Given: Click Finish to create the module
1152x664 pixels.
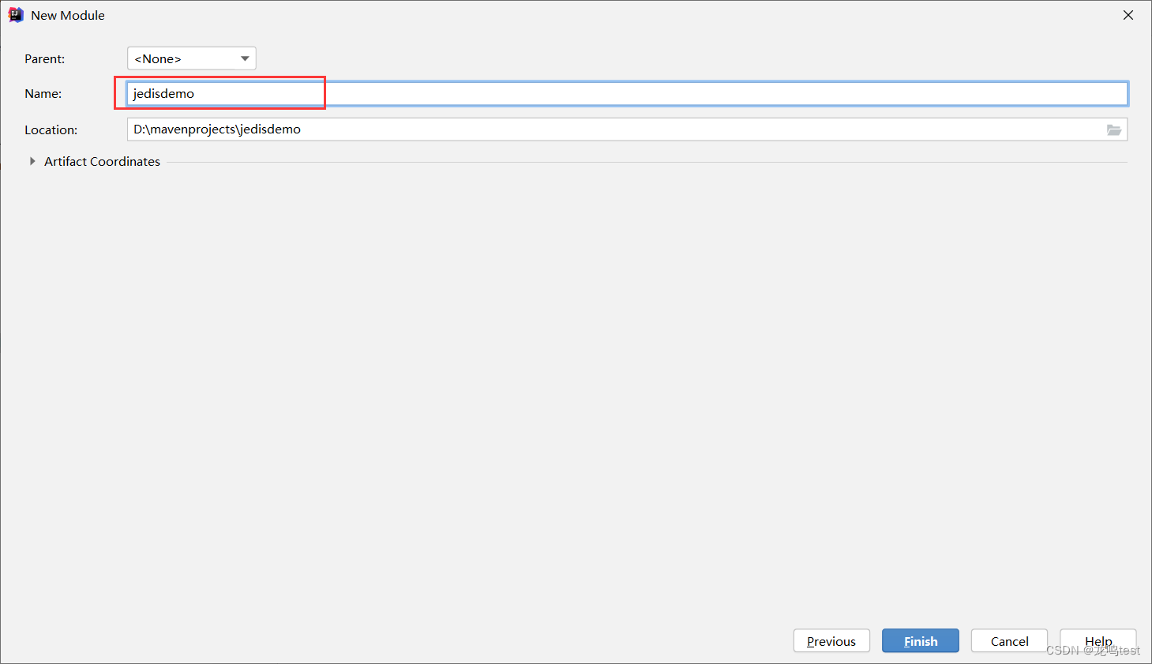Looking at the screenshot, I should 921,641.
